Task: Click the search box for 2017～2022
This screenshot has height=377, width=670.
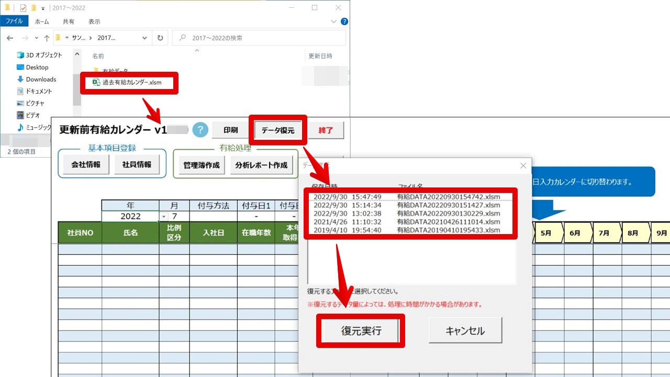Action: (x=259, y=38)
